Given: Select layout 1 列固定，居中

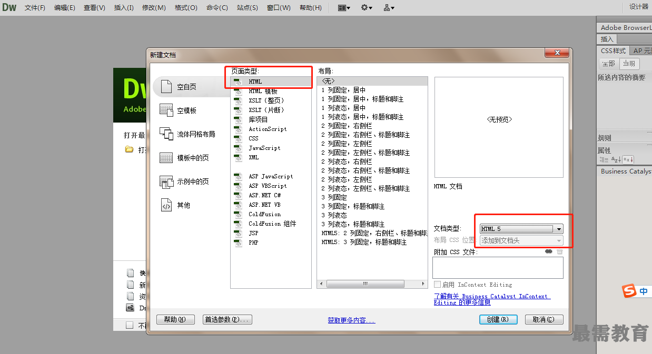Looking at the screenshot, I should click(x=343, y=90).
